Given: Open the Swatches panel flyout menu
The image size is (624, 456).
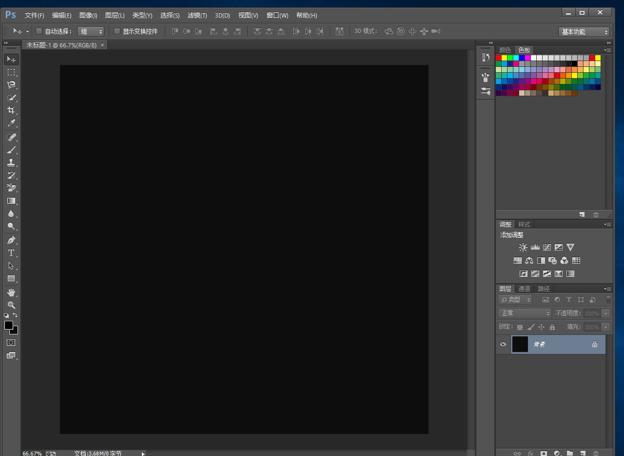Looking at the screenshot, I should point(607,50).
